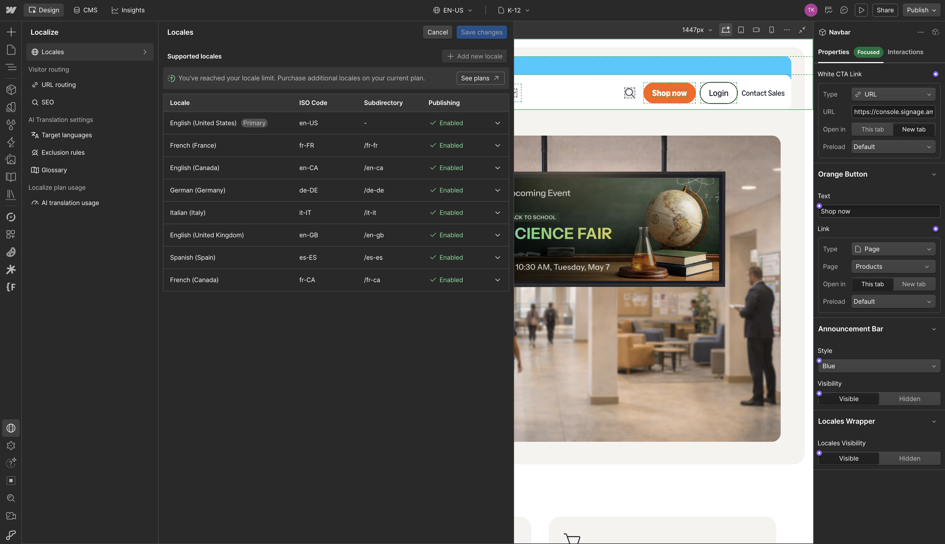Image resolution: width=945 pixels, height=544 pixels.
Task: Switch to the Design mode tab
Action: pos(44,10)
